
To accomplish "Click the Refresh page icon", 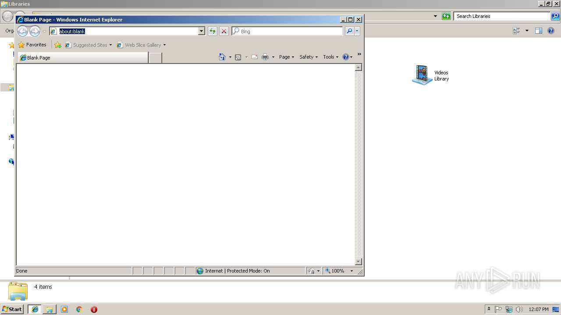I will [x=213, y=31].
